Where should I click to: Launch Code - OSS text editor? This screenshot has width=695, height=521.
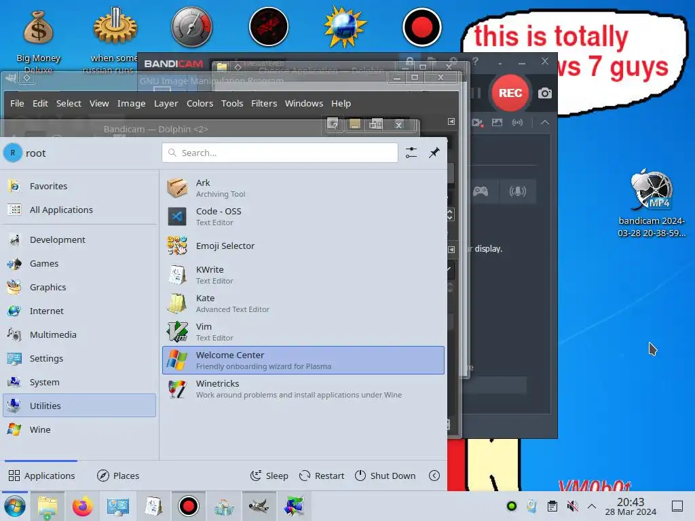point(303,216)
